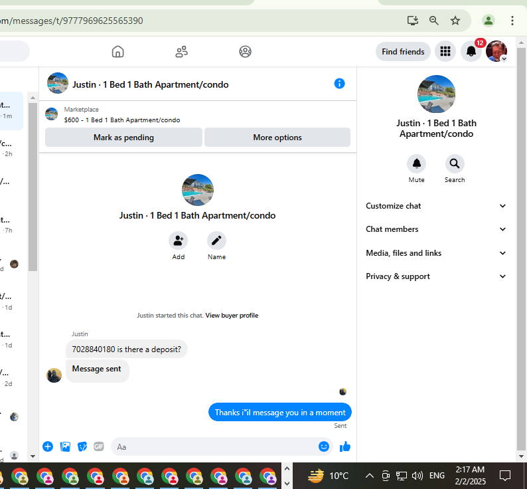Show hidden system tray icons arrow

point(370,476)
